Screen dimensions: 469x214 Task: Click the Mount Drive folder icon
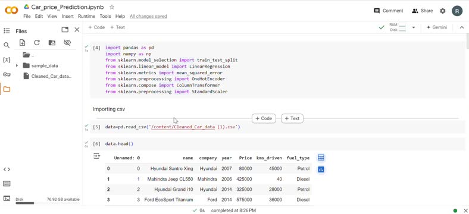click(x=52, y=43)
